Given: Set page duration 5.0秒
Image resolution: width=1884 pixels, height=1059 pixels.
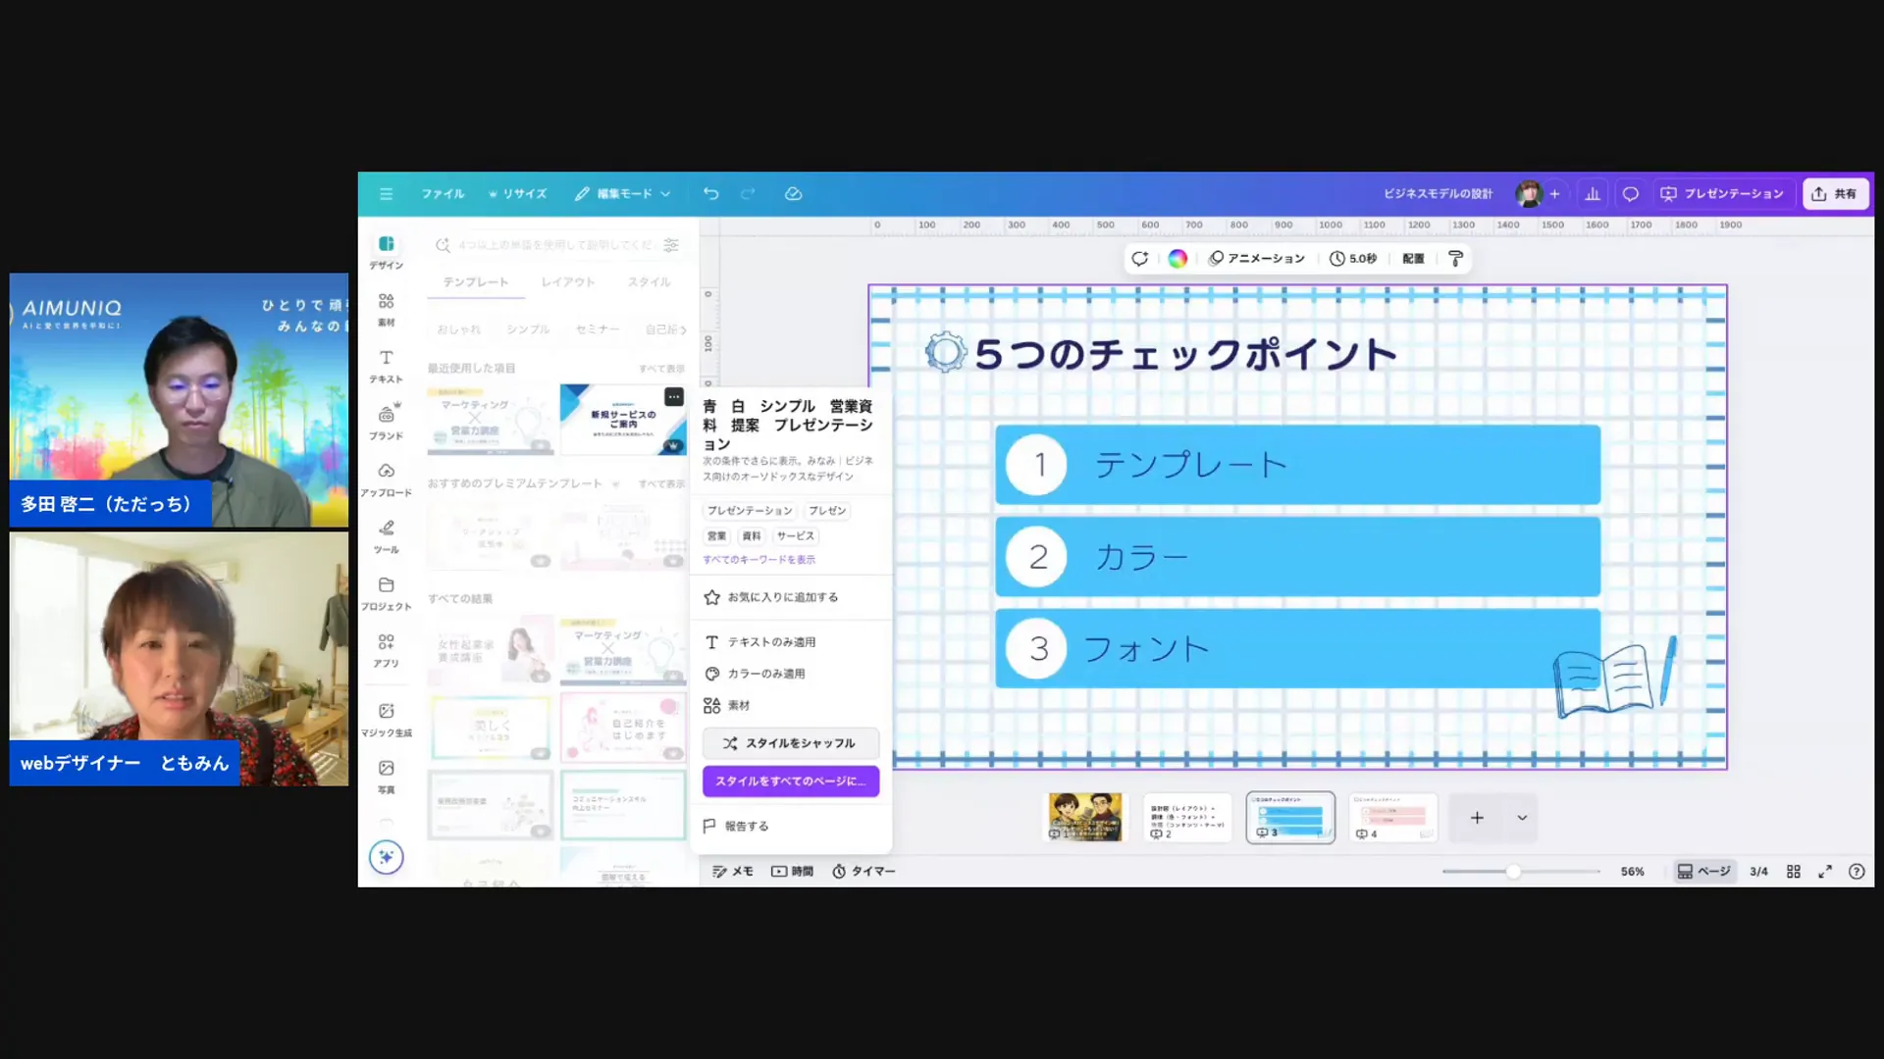Looking at the screenshot, I should pyautogui.click(x=1353, y=259).
